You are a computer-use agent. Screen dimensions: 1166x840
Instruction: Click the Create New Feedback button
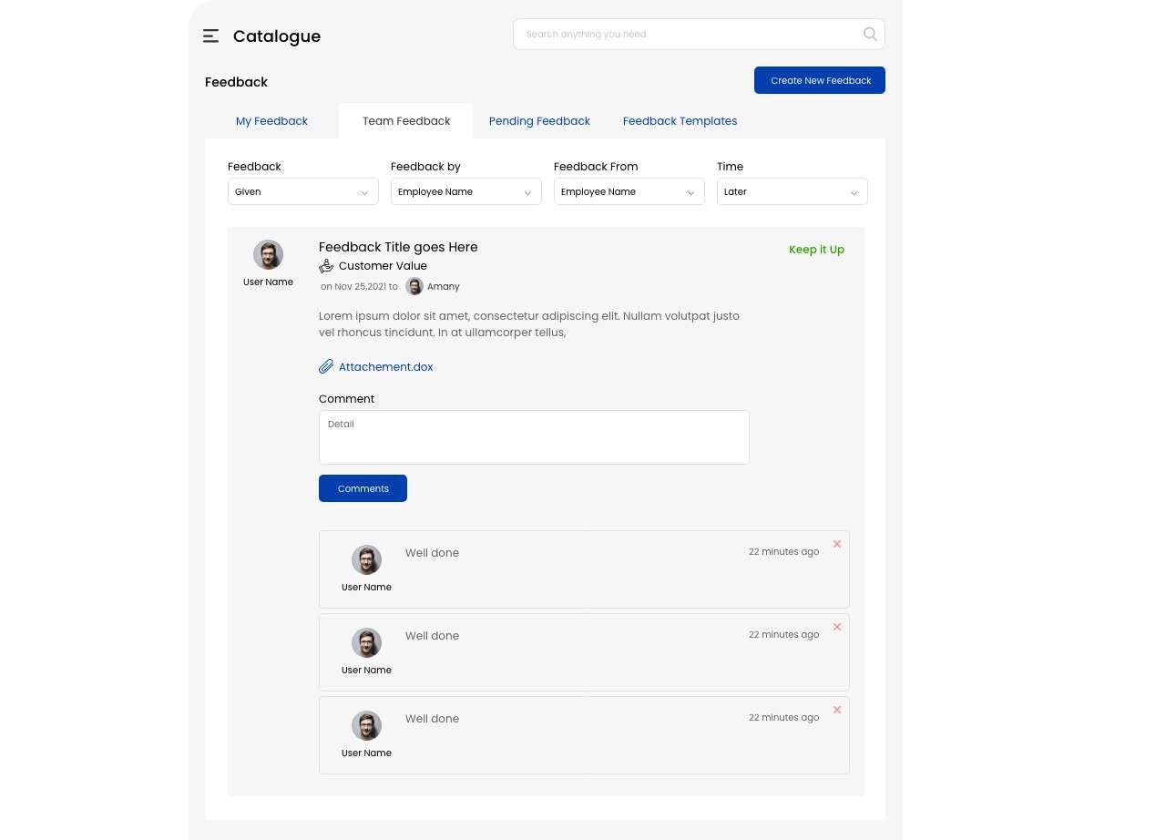click(820, 80)
